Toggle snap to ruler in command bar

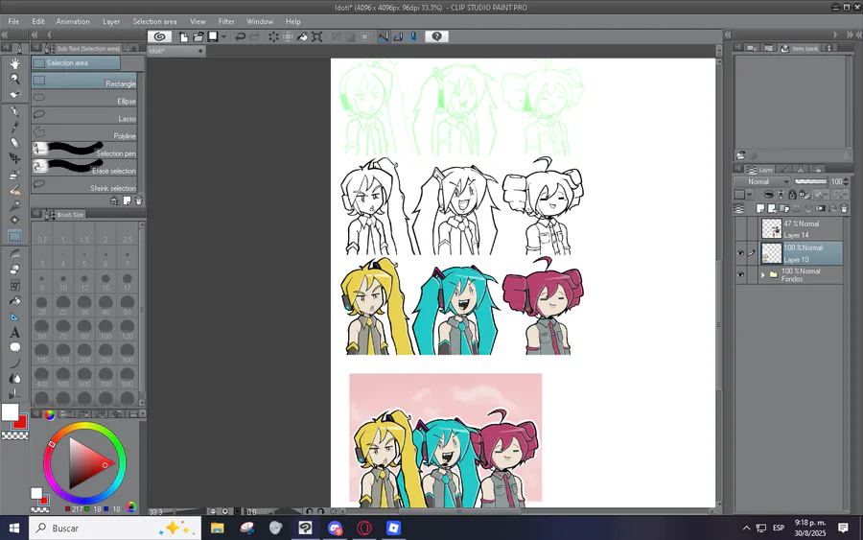coord(385,36)
